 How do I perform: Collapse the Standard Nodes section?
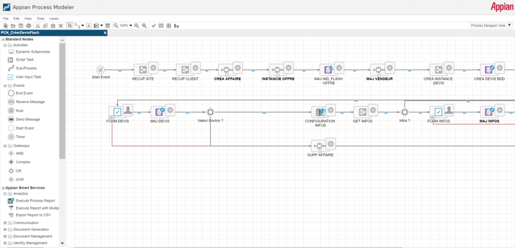[x=3, y=39]
